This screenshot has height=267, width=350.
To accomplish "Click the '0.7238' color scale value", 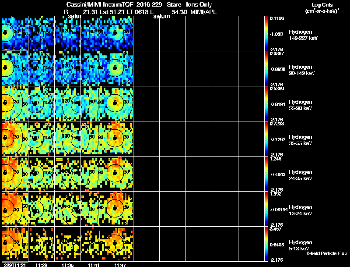I will (277, 124).
